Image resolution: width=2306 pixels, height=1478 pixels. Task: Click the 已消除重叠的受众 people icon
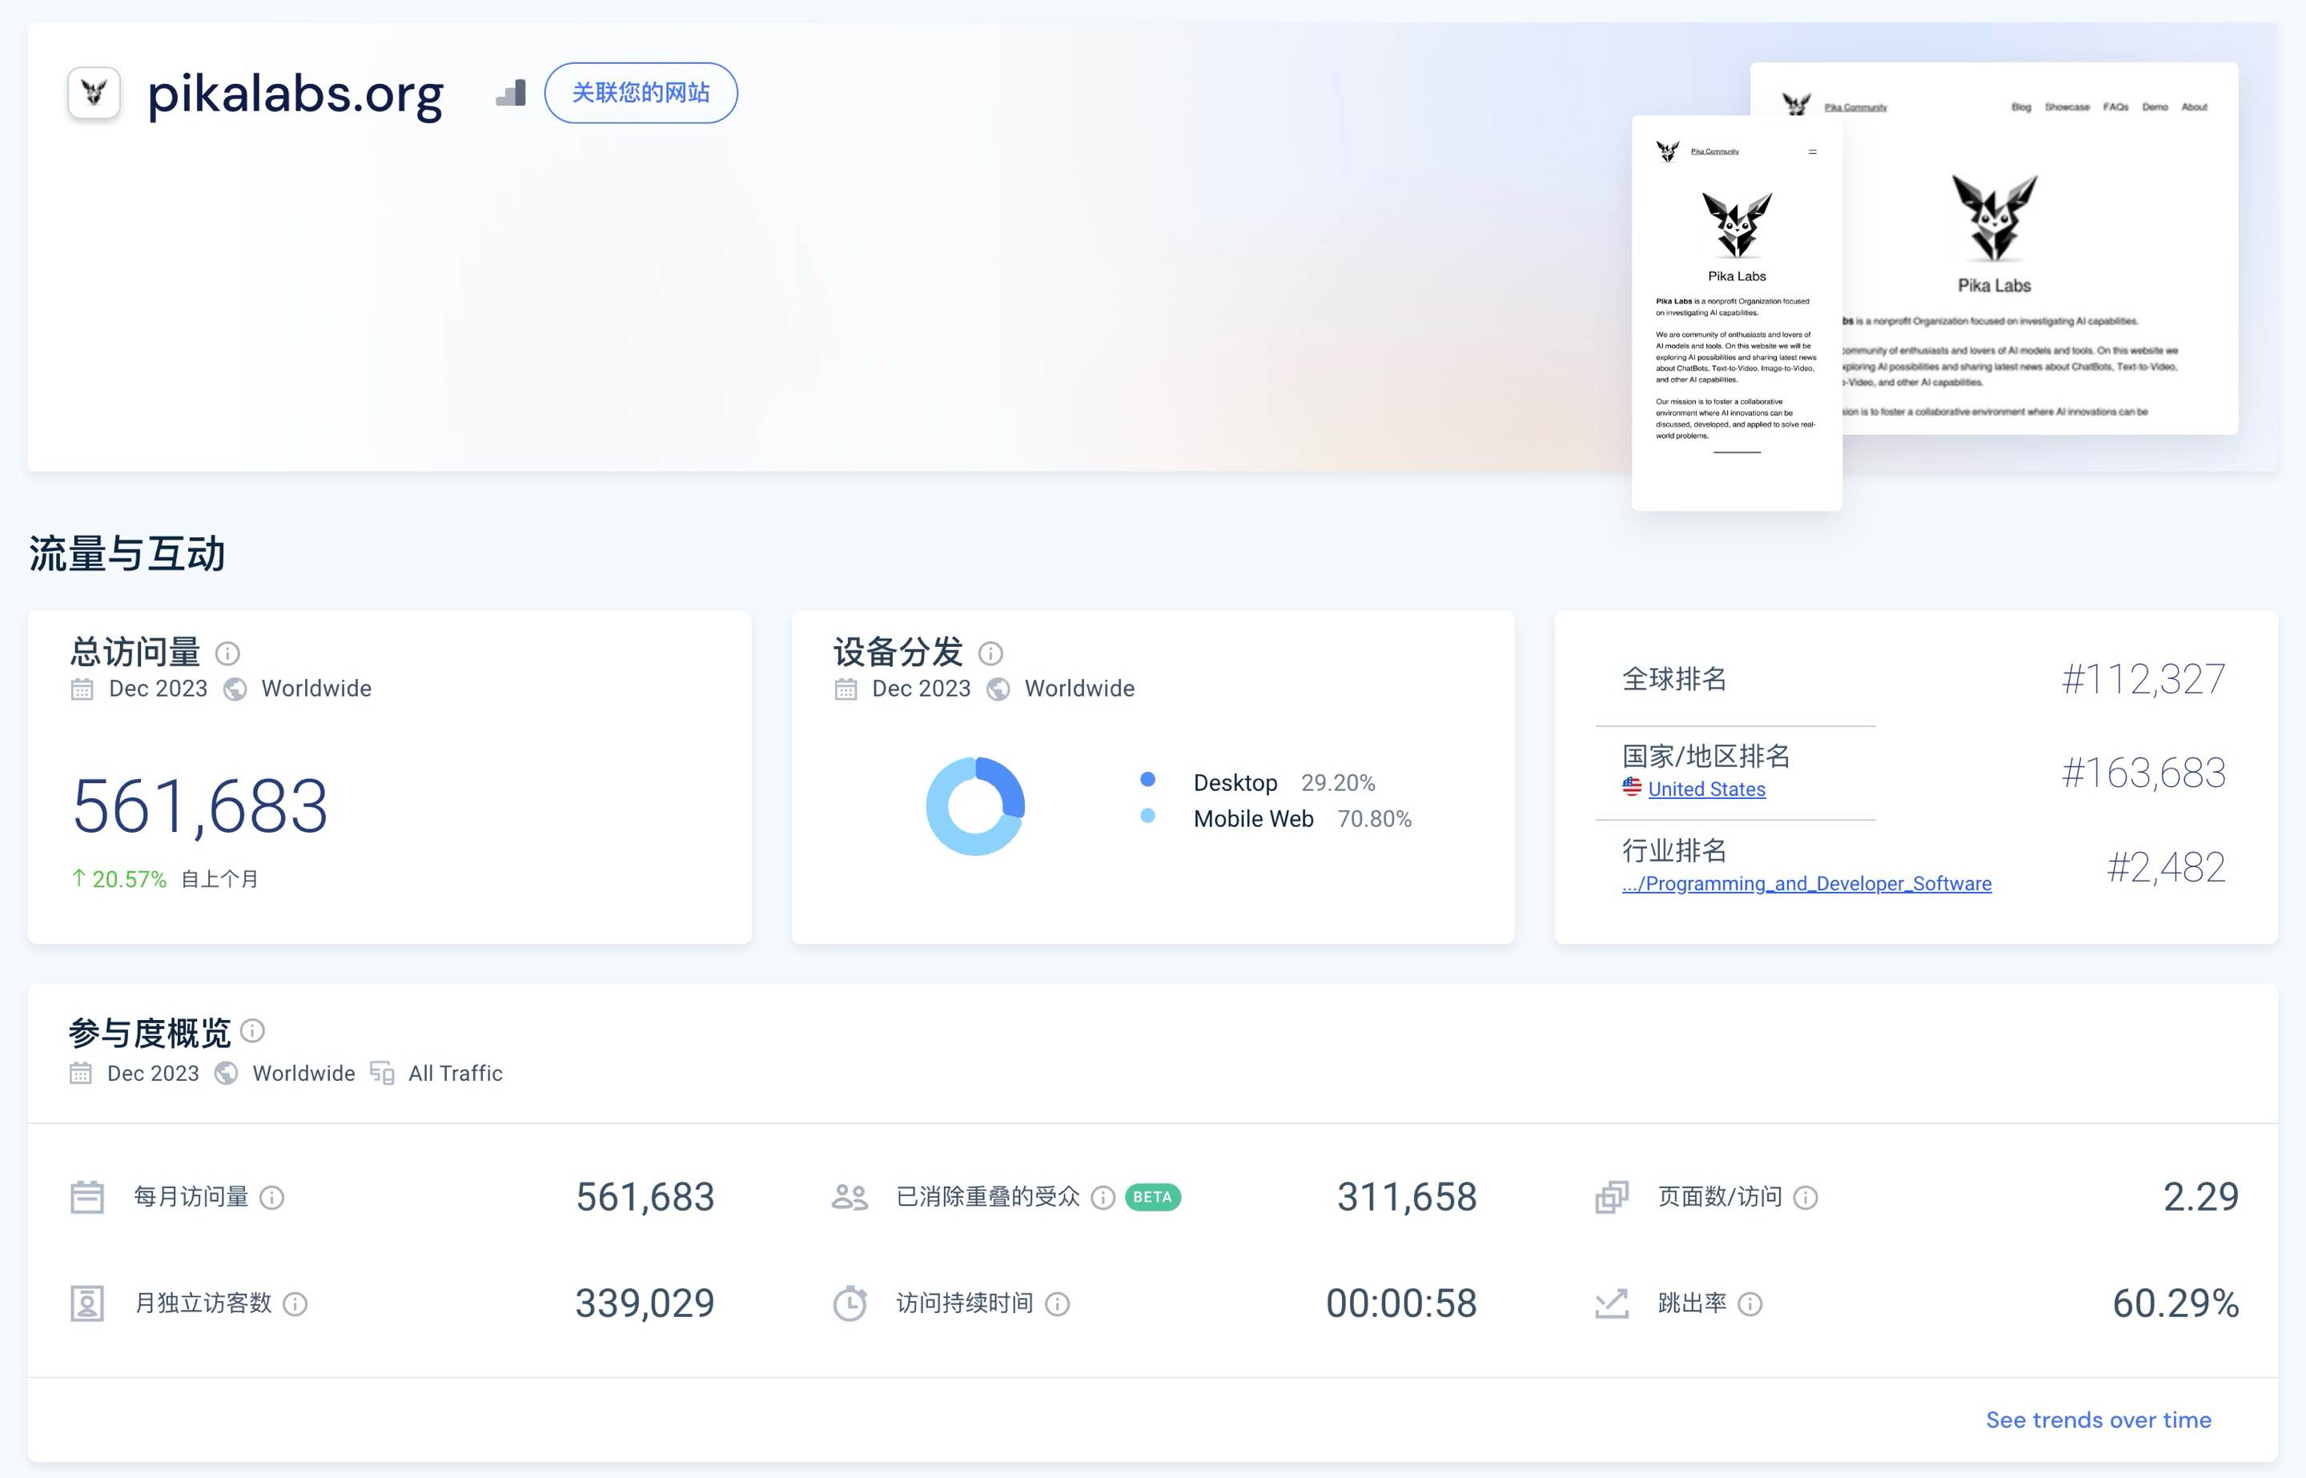(x=850, y=1197)
